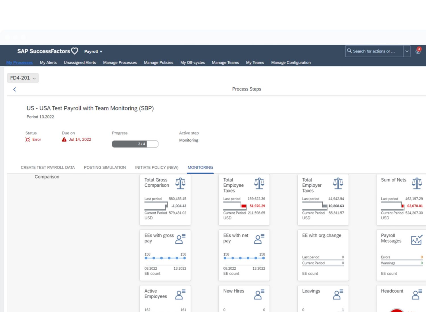Image resolution: width=426 pixels, height=312 pixels.
Task: Click the person icon on EEs with gross pay
Action: click(x=180, y=239)
